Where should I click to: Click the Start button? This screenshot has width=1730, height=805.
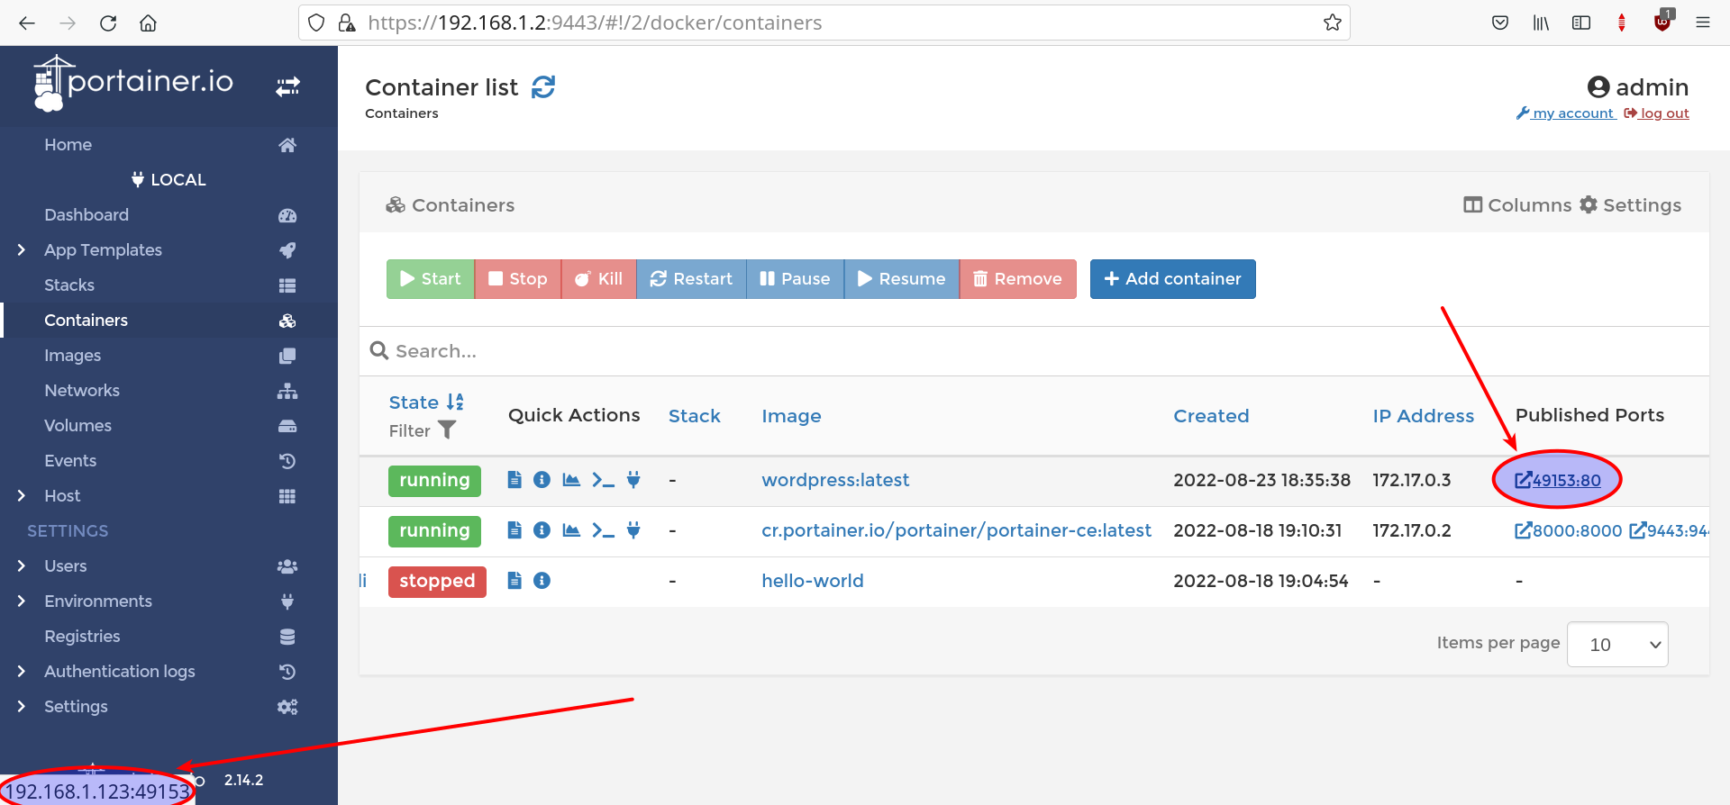click(431, 279)
